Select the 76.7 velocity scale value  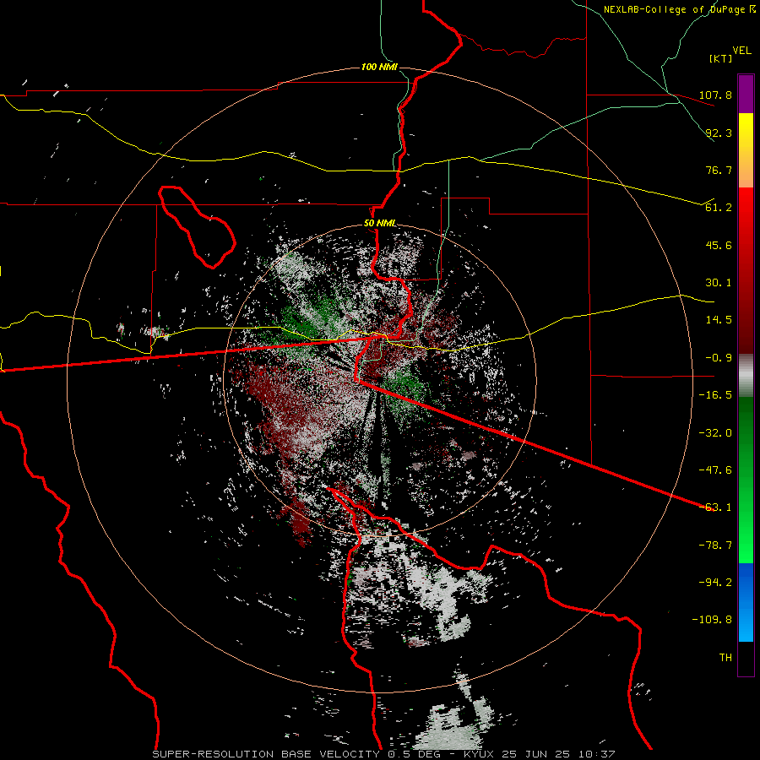[719, 170]
